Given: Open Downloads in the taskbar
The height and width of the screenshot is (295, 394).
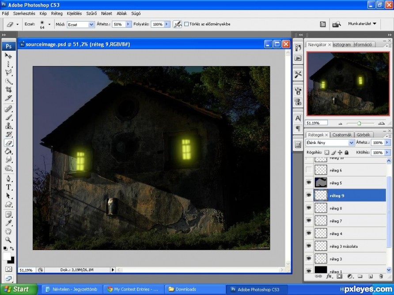Looking at the screenshot, I should click(x=195, y=289).
